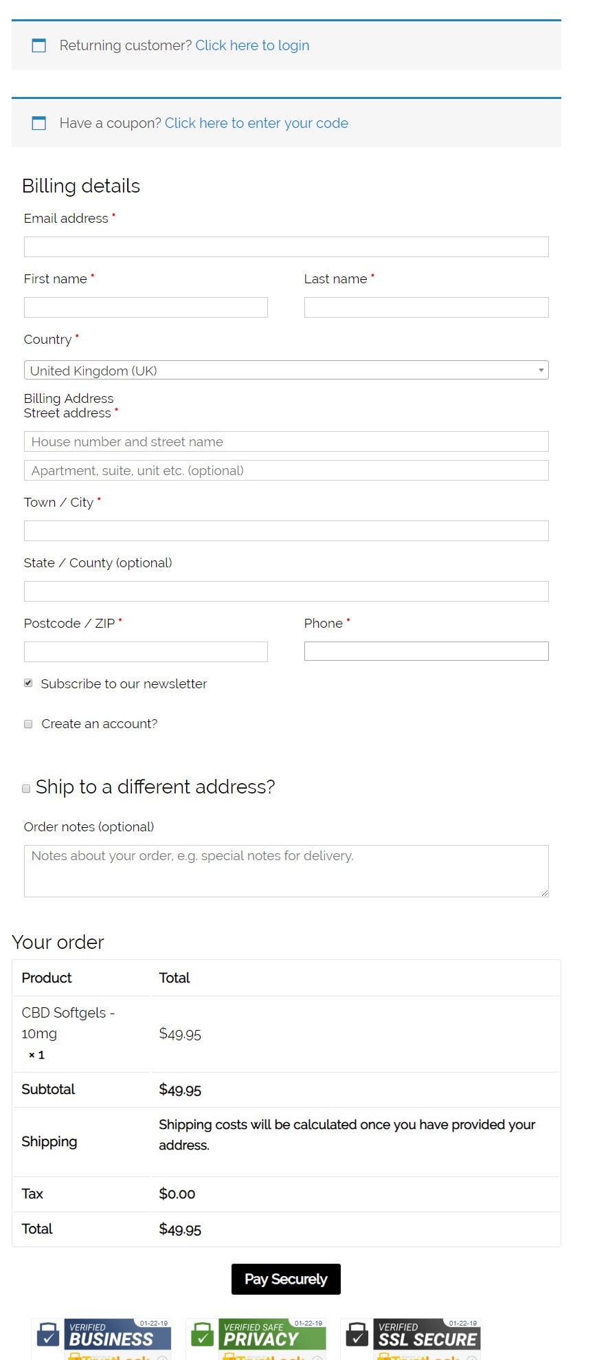Click the Country dropdown arrow
Screen dimensions: 608x1360
[541, 370]
